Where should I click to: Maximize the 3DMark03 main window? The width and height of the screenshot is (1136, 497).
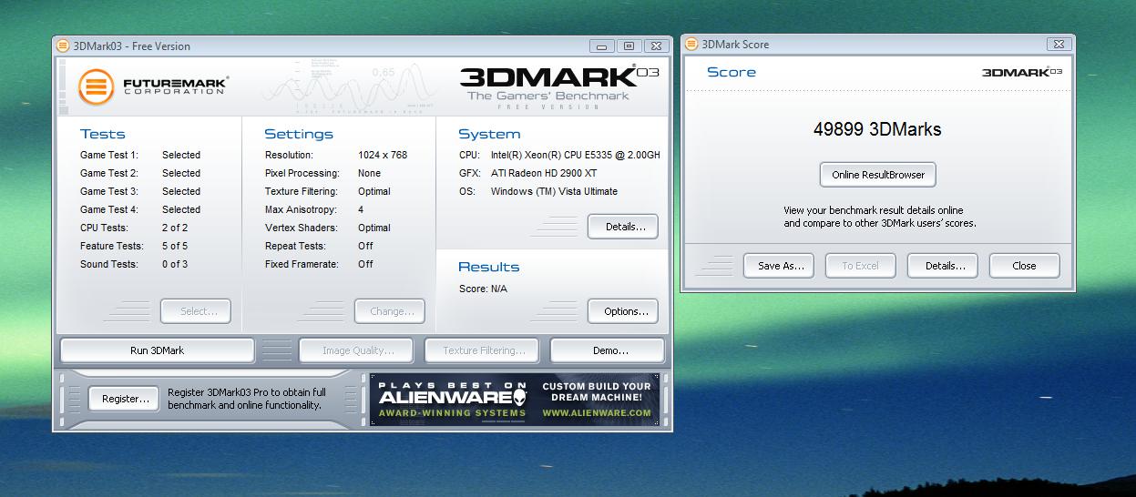pyautogui.click(x=629, y=46)
